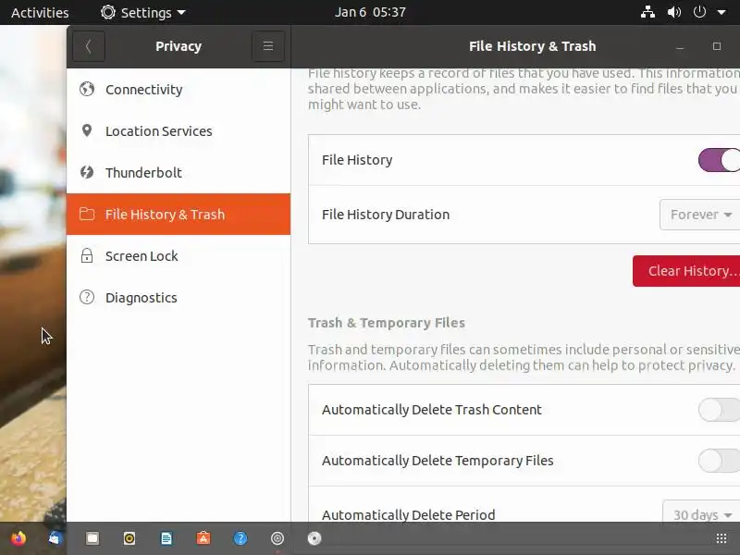Image resolution: width=740 pixels, height=555 pixels.
Task: Launch Rhythmbox from the dock
Action: [129, 538]
